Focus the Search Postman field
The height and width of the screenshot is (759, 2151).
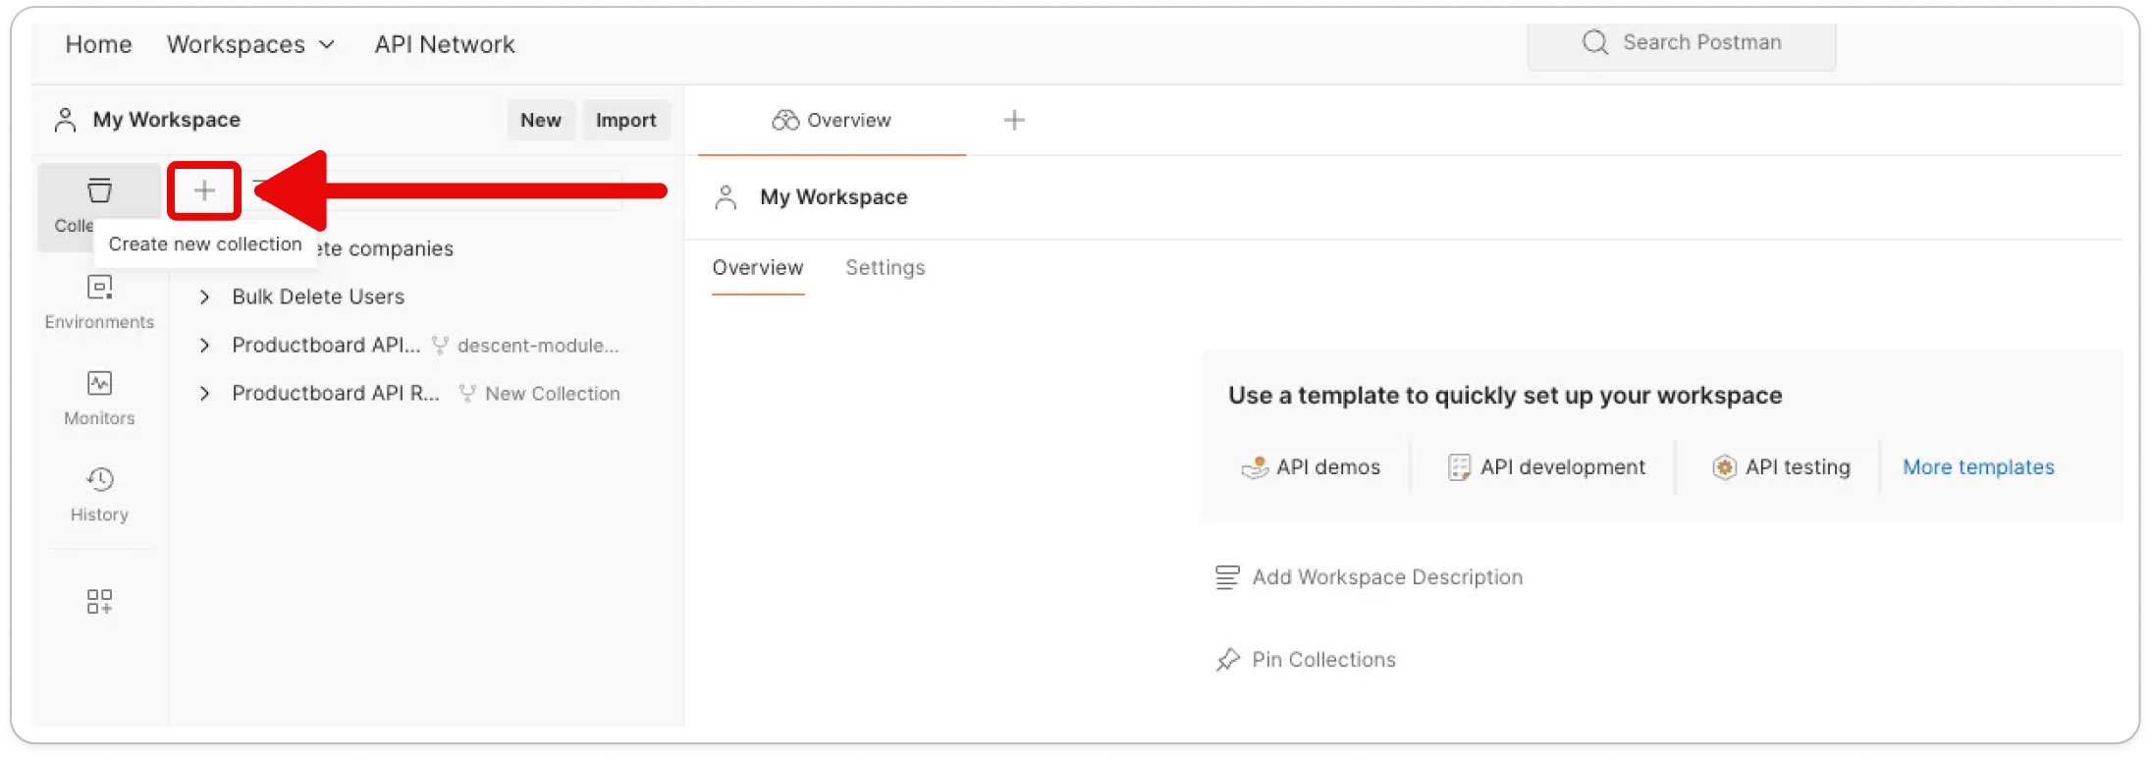click(1682, 44)
